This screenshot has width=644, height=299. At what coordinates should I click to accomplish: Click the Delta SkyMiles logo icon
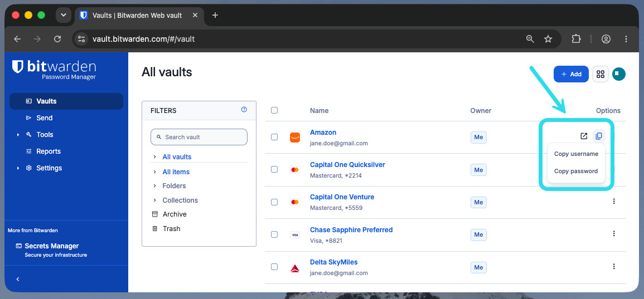(x=294, y=268)
